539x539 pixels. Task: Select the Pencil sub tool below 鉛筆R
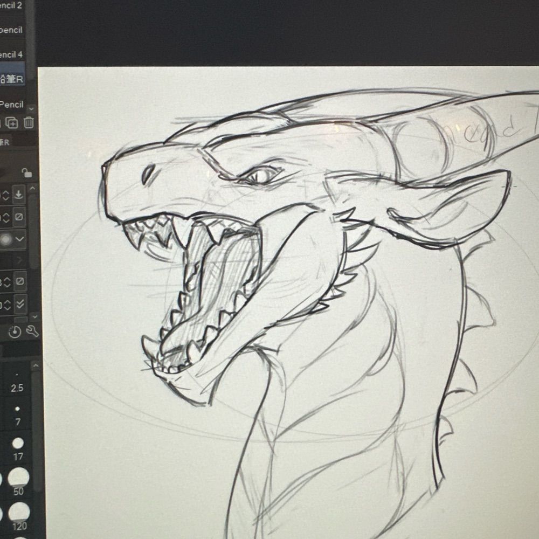[x=12, y=104]
